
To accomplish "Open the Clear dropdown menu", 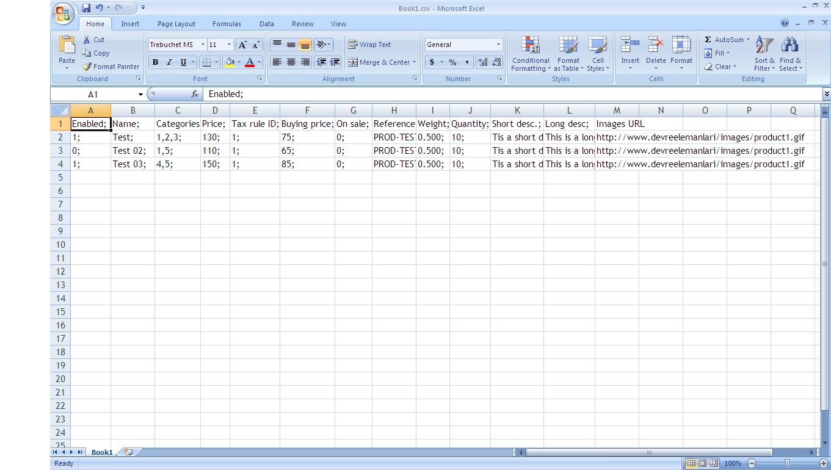I will [720, 67].
